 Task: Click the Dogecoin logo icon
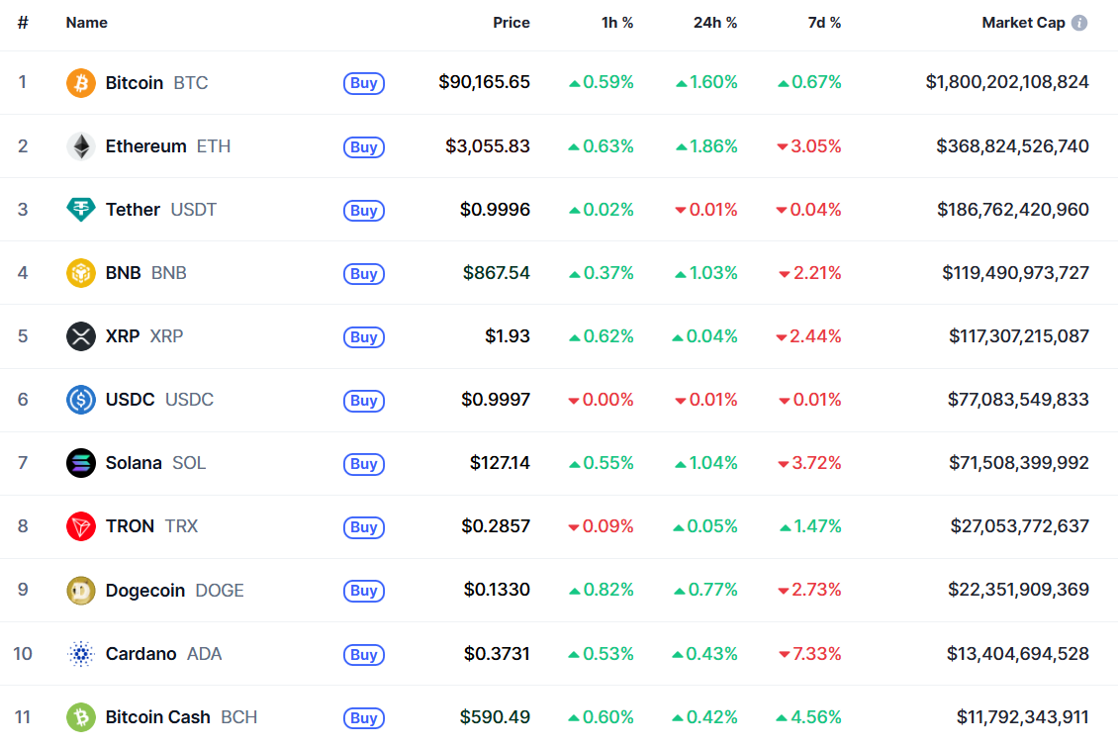coord(81,591)
